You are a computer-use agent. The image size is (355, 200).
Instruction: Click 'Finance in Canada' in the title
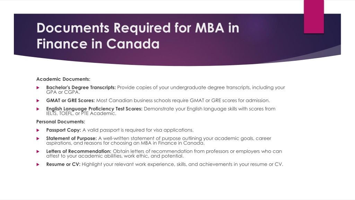point(98,44)
